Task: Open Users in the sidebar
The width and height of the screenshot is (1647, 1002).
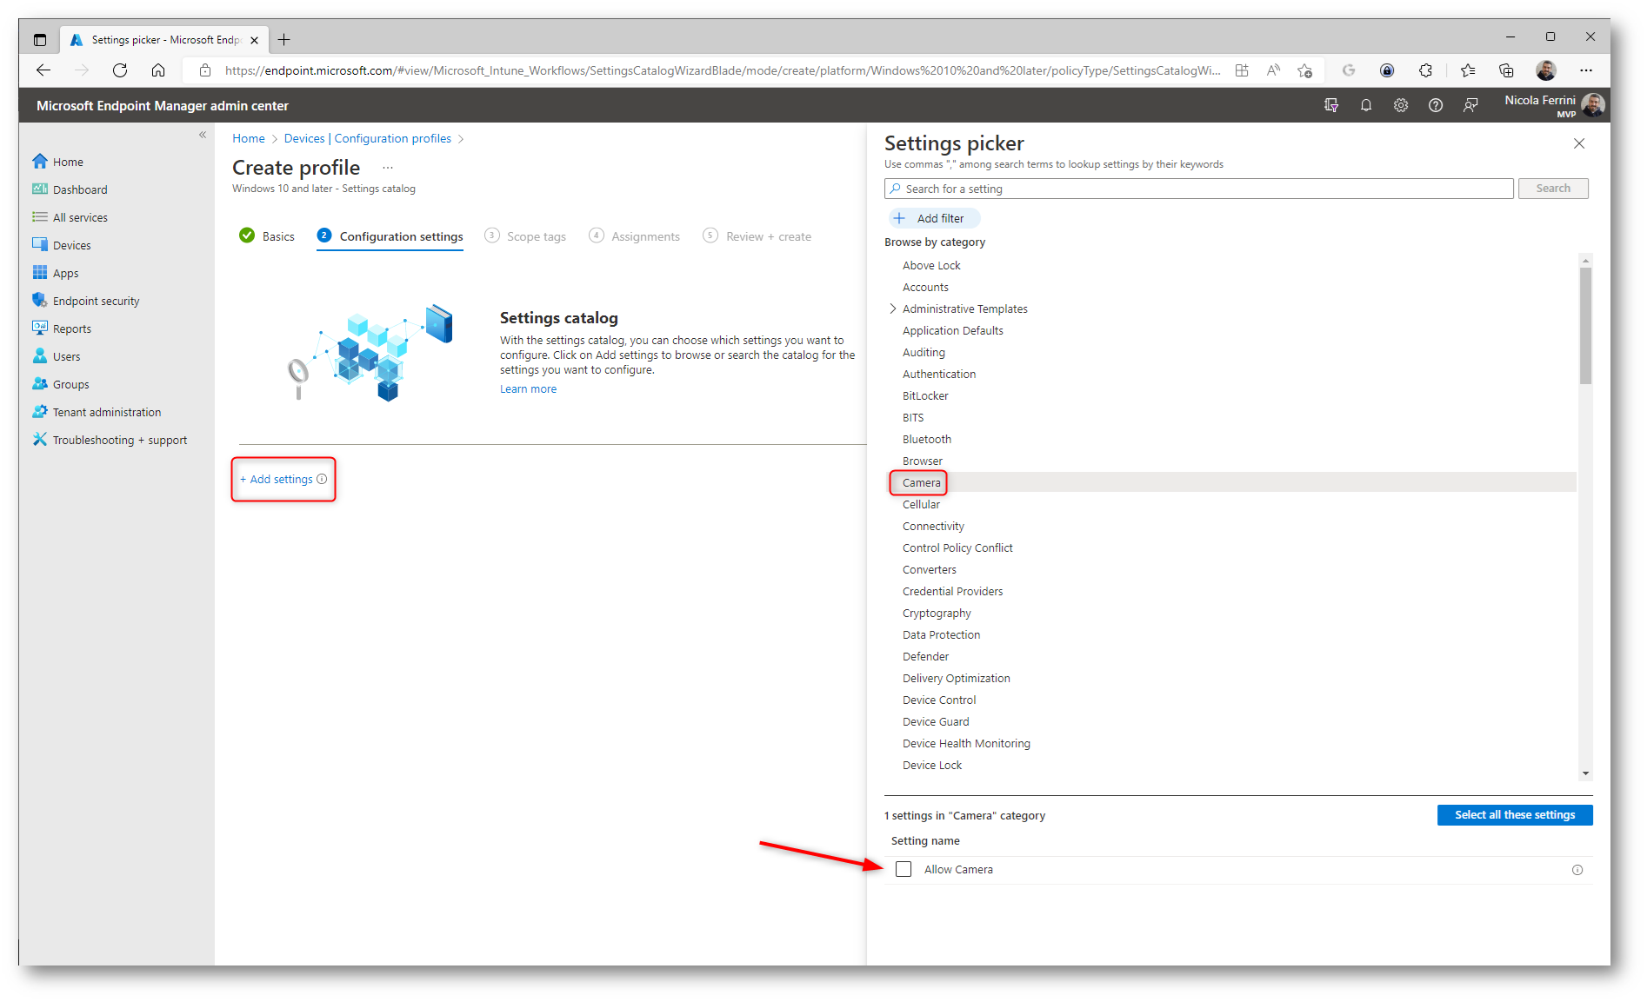Action: point(66,356)
